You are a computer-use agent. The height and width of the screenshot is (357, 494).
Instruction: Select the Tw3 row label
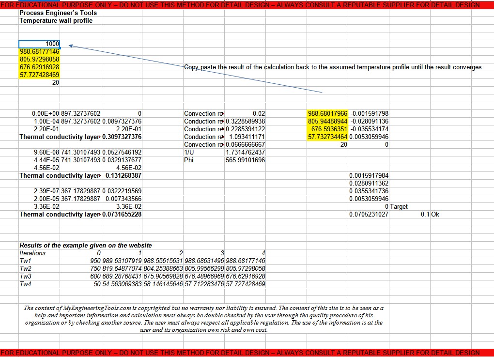pyautogui.click(x=25, y=276)
